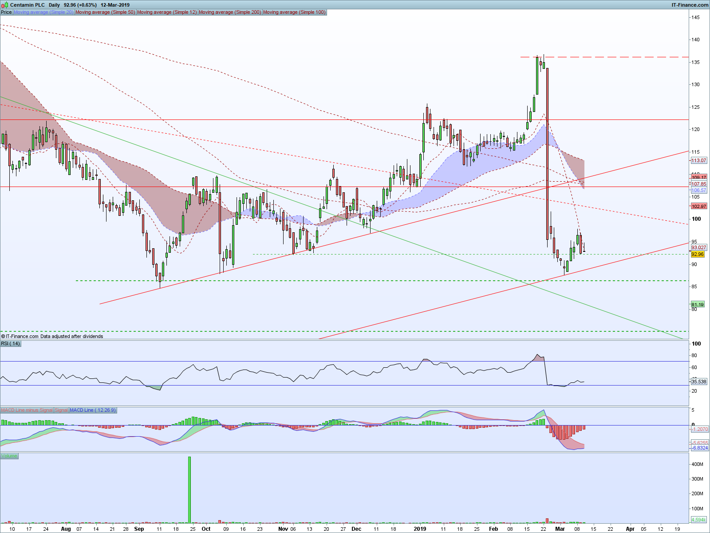The image size is (710, 533).
Task: Click the 85 level on the price axis
Action: click(694, 286)
